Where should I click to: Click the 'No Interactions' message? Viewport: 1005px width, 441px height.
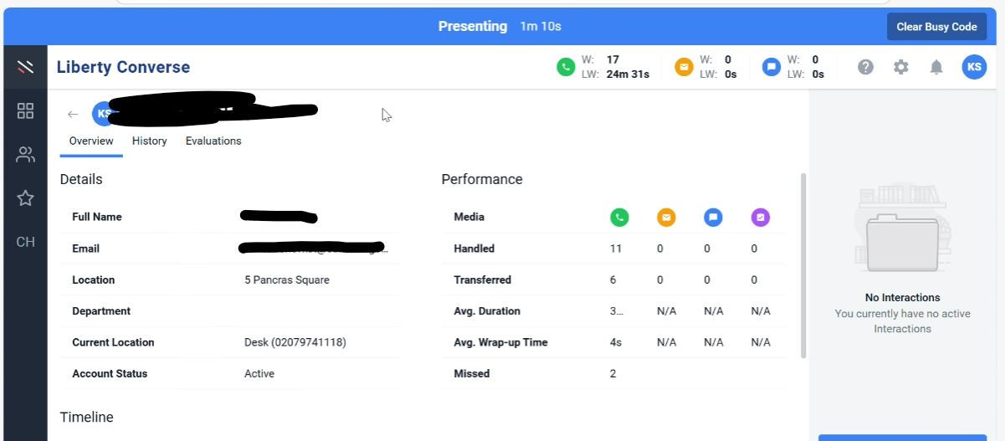tap(903, 298)
